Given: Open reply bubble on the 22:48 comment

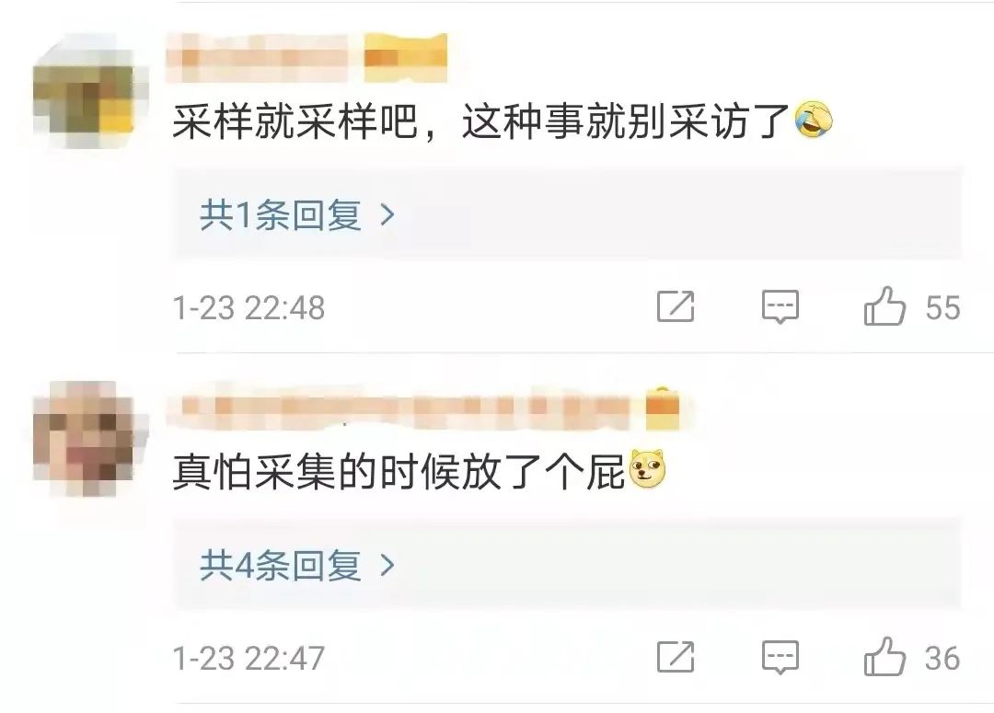Looking at the screenshot, I should [780, 306].
